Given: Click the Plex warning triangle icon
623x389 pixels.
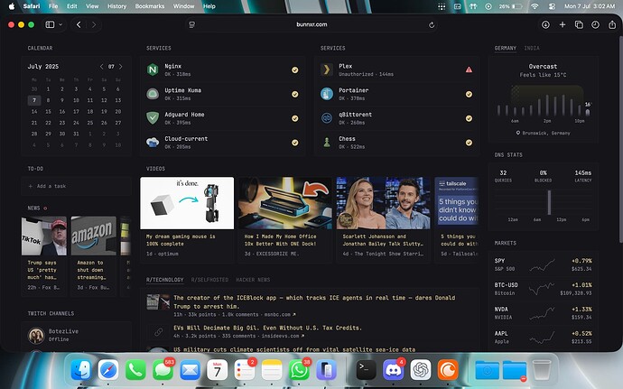Looking at the screenshot, I should (x=469, y=69).
